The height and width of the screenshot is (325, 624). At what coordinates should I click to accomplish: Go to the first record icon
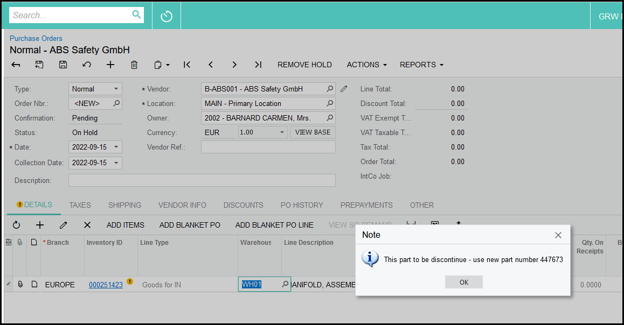pyautogui.click(x=187, y=65)
